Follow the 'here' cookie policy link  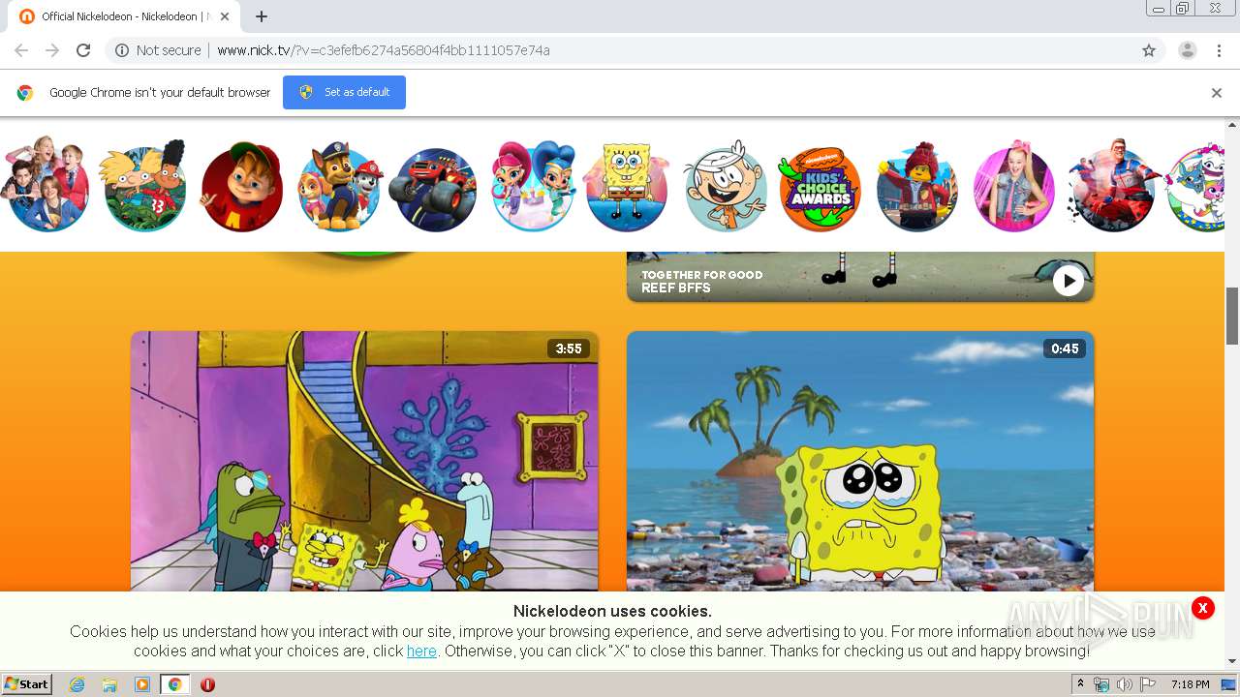pyautogui.click(x=421, y=652)
